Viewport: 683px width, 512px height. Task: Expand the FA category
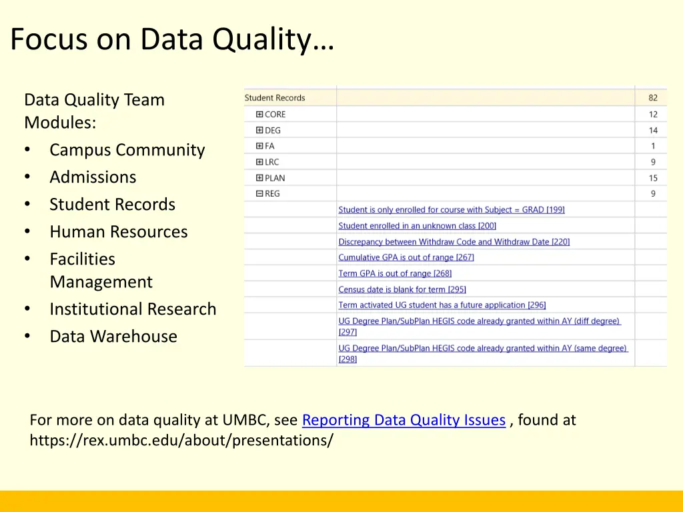pos(259,146)
